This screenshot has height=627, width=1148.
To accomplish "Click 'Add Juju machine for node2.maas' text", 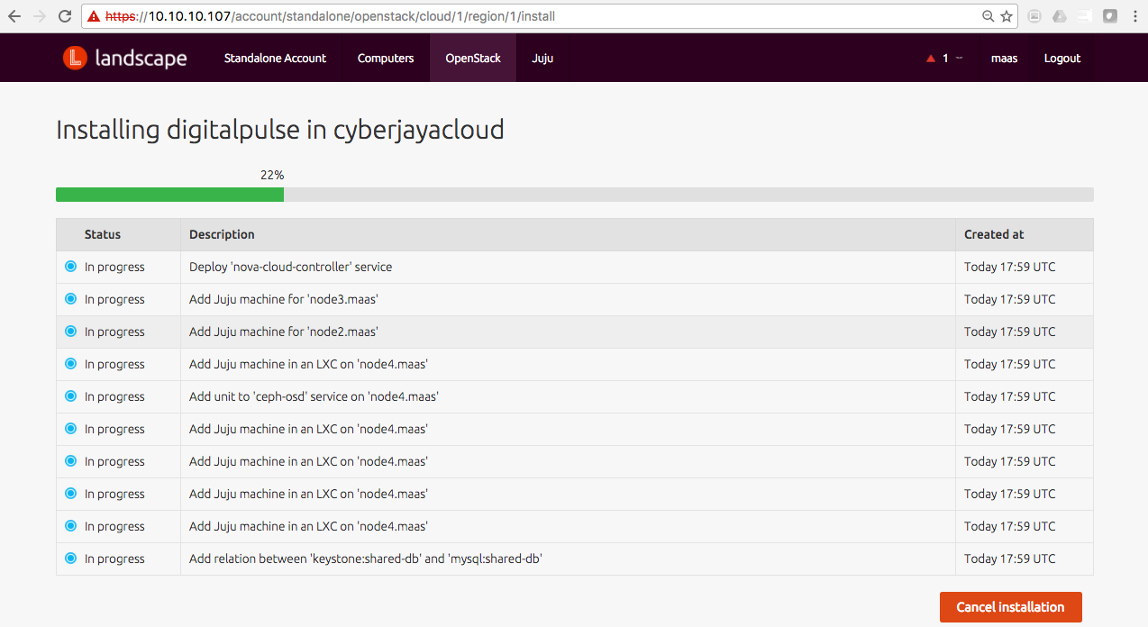I will (283, 332).
